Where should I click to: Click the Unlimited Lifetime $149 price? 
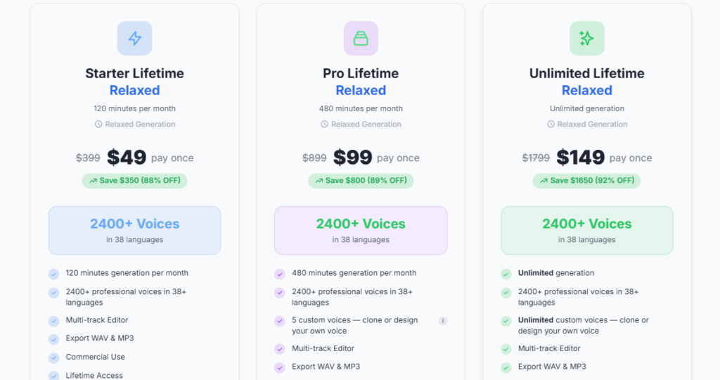pos(580,158)
